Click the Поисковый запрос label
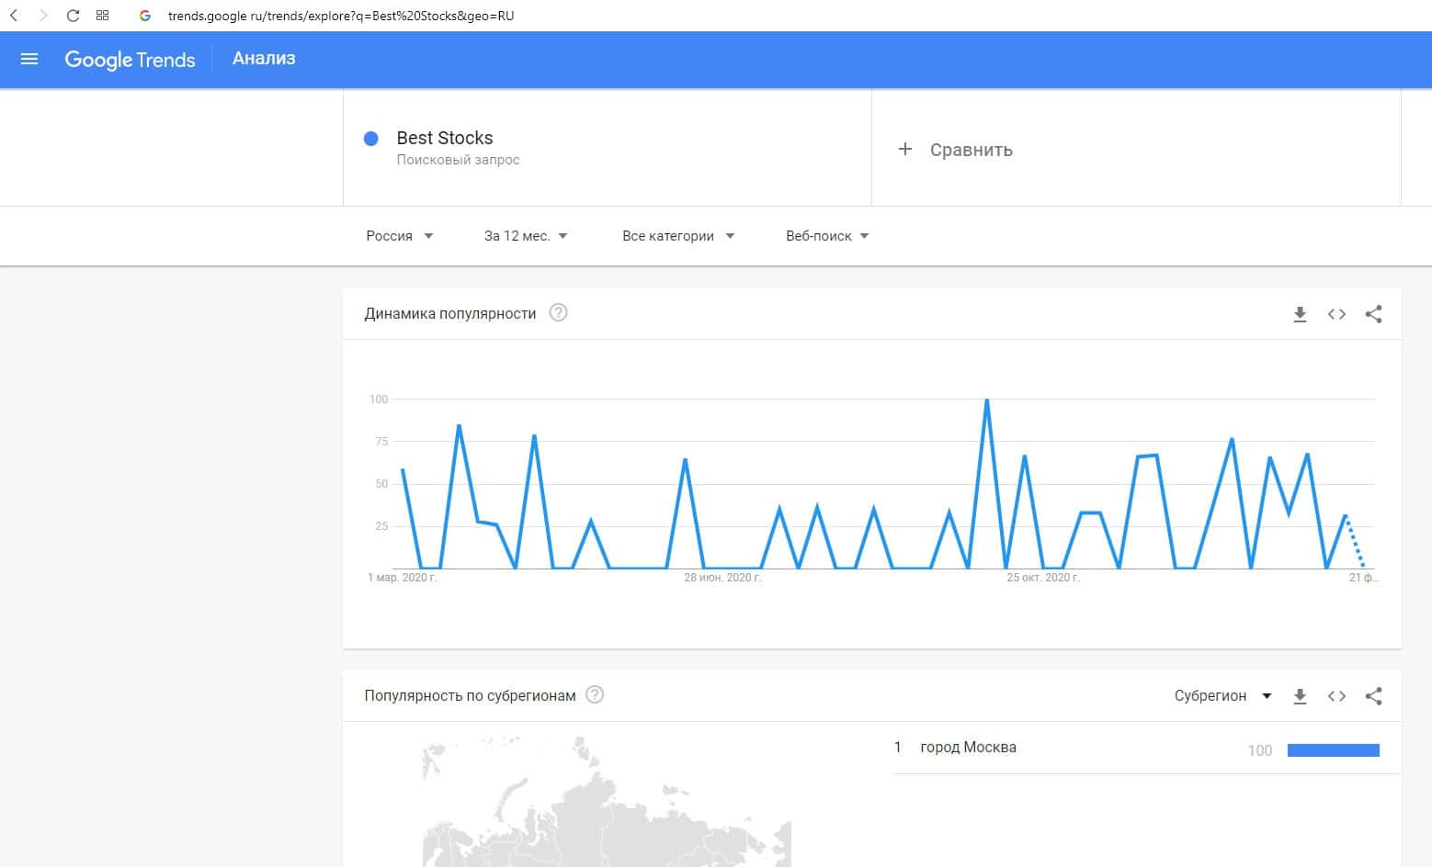1432x867 pixels. pyautogui.click(x=458, y=160)
